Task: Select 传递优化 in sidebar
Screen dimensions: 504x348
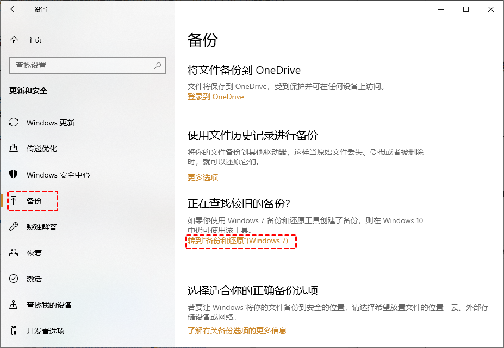Action: (42, 149)
